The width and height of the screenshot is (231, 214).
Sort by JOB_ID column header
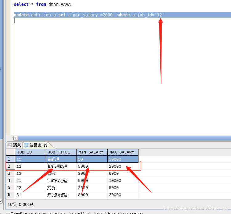tap(30, 152)
